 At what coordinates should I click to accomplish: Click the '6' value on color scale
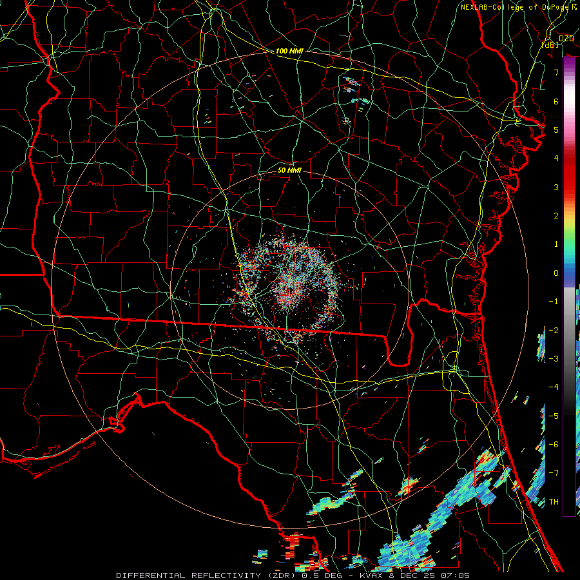click(x=556, y=101)
